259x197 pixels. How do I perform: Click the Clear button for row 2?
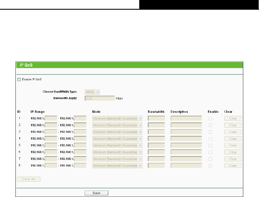coord(233,125)
